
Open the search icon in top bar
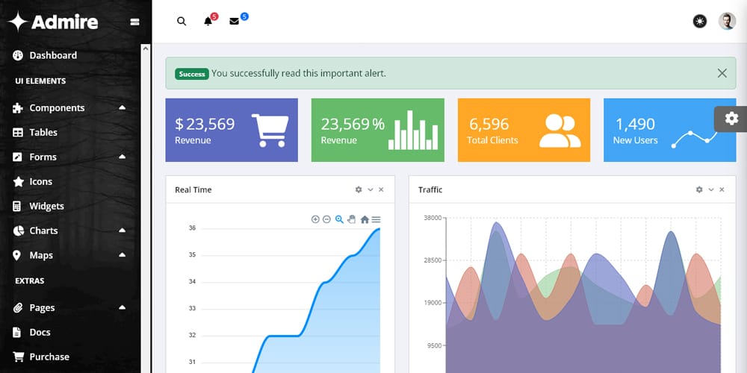point(182,22)
